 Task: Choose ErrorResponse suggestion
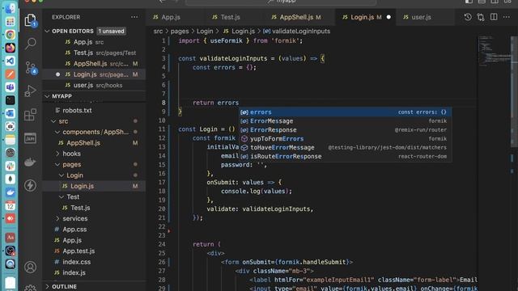(346, 130)
